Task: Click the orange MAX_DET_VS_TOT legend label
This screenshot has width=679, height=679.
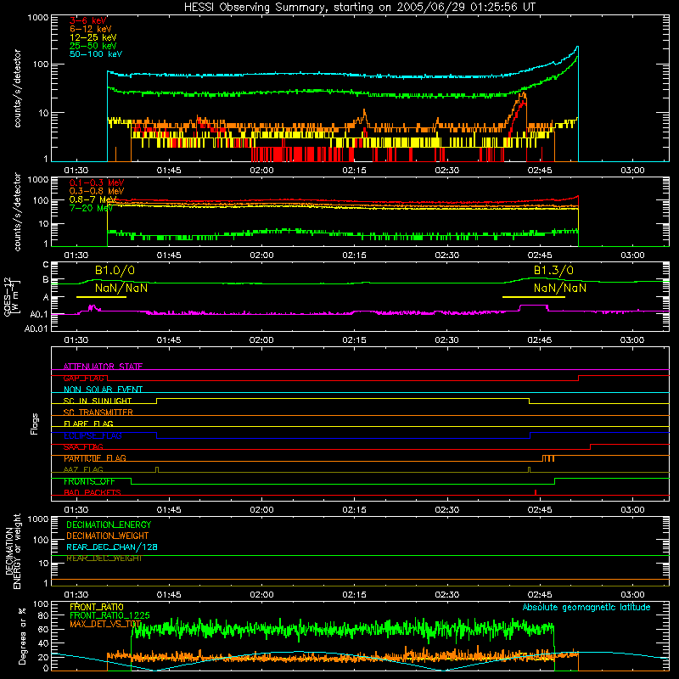Action: pos(105,624)
